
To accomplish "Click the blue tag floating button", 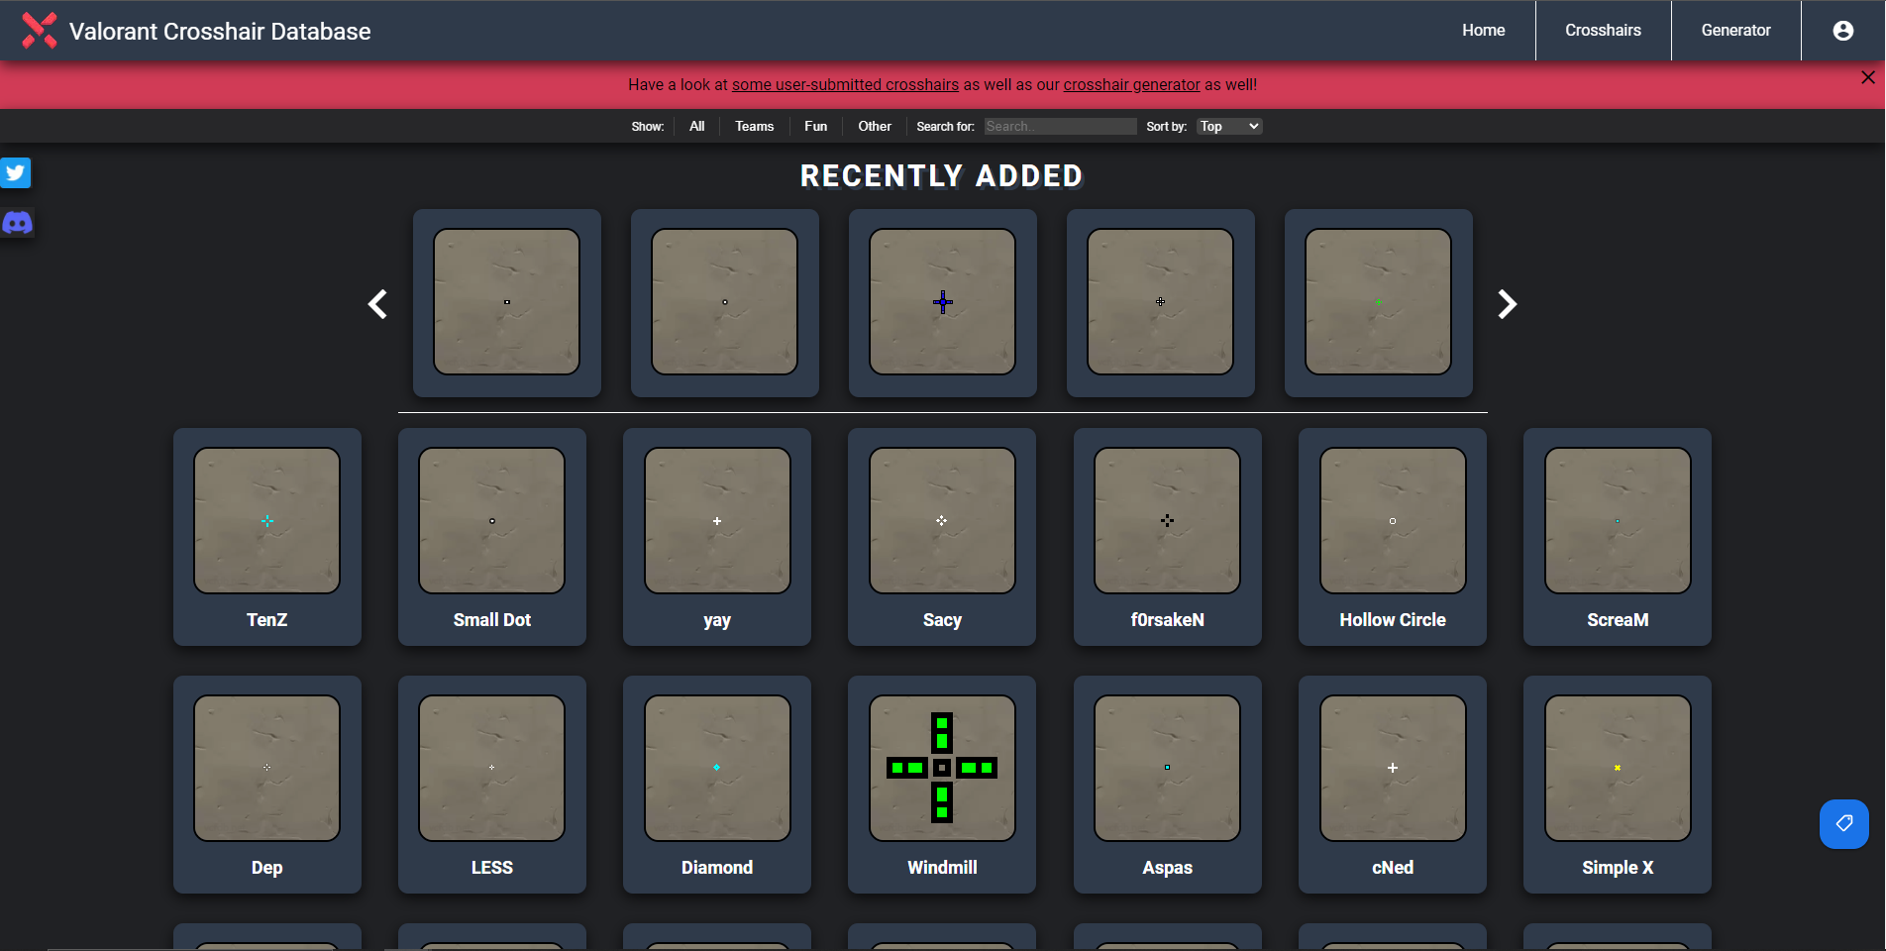I will 1843,824.
